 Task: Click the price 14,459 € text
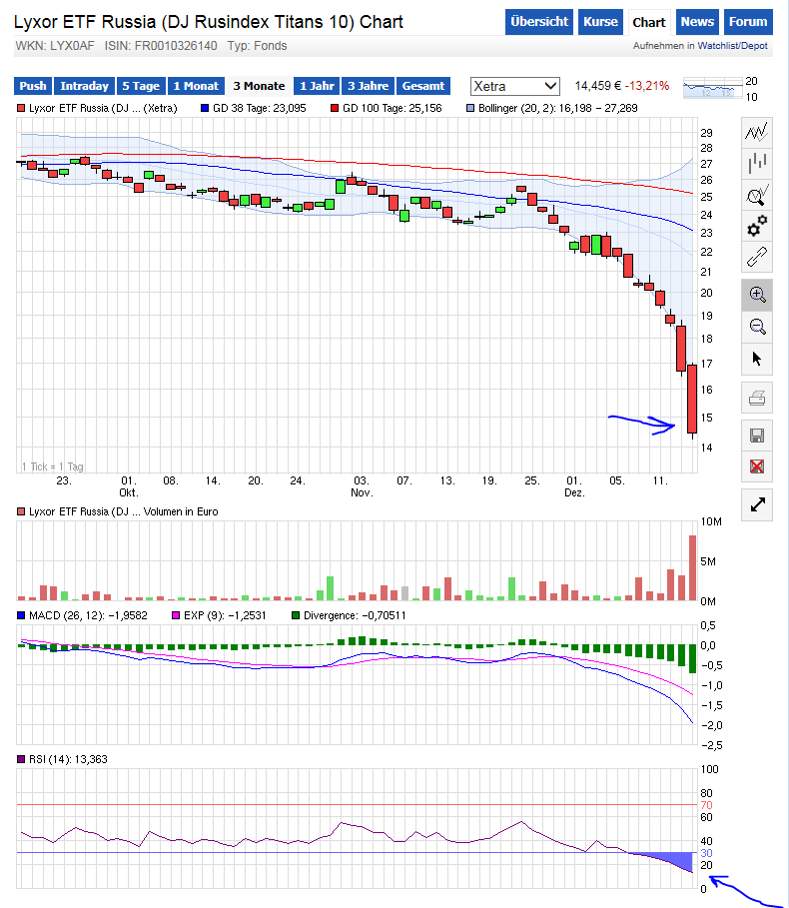point(597,86)
